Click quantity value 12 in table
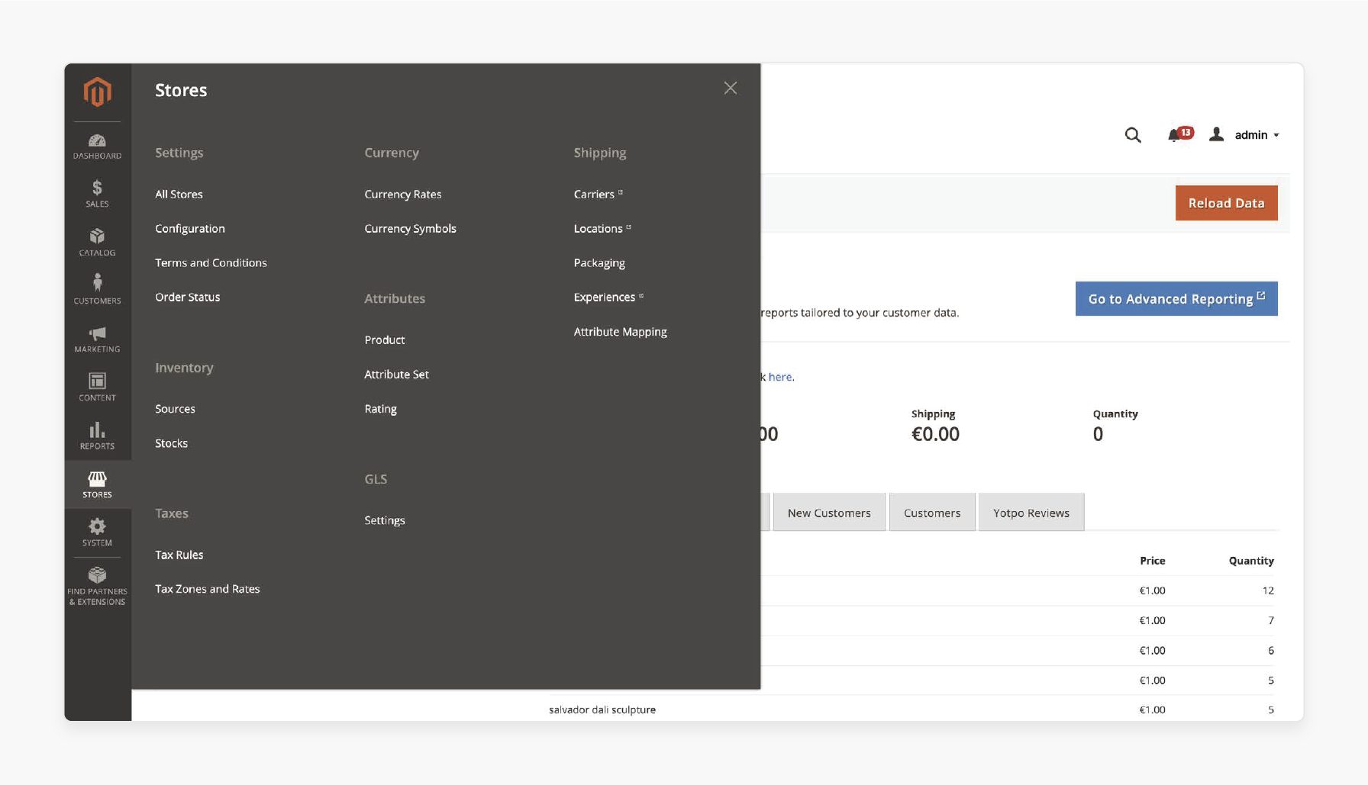This screenshot has width=1368, height=785. coord(1268,590)
